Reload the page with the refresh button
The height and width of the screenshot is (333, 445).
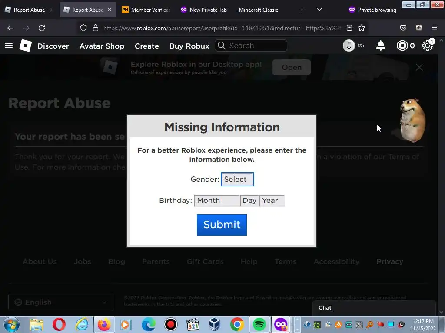[x=42, y=28]
